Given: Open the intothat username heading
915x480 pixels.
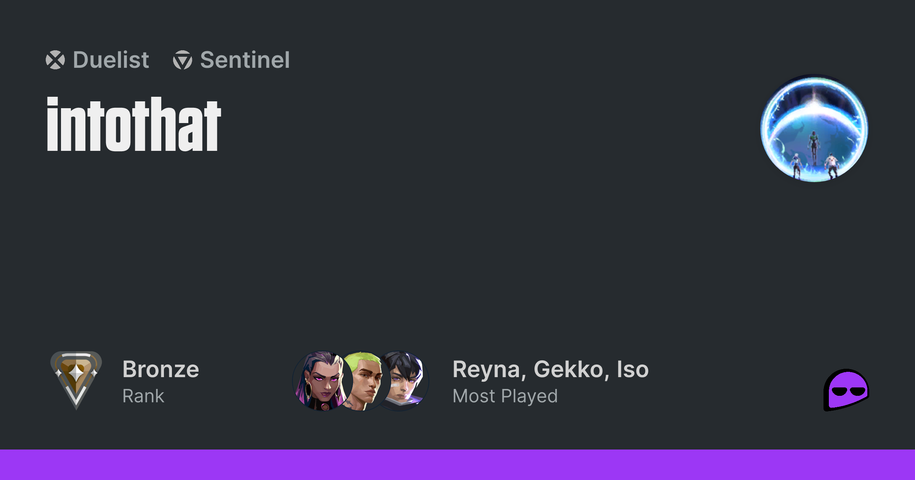Looking at the screenshot, I should [x=134, y=124].
